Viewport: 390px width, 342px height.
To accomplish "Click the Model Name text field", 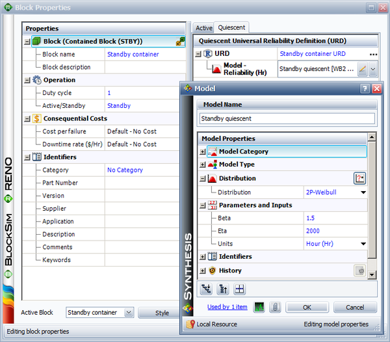I will coord(287,119).
